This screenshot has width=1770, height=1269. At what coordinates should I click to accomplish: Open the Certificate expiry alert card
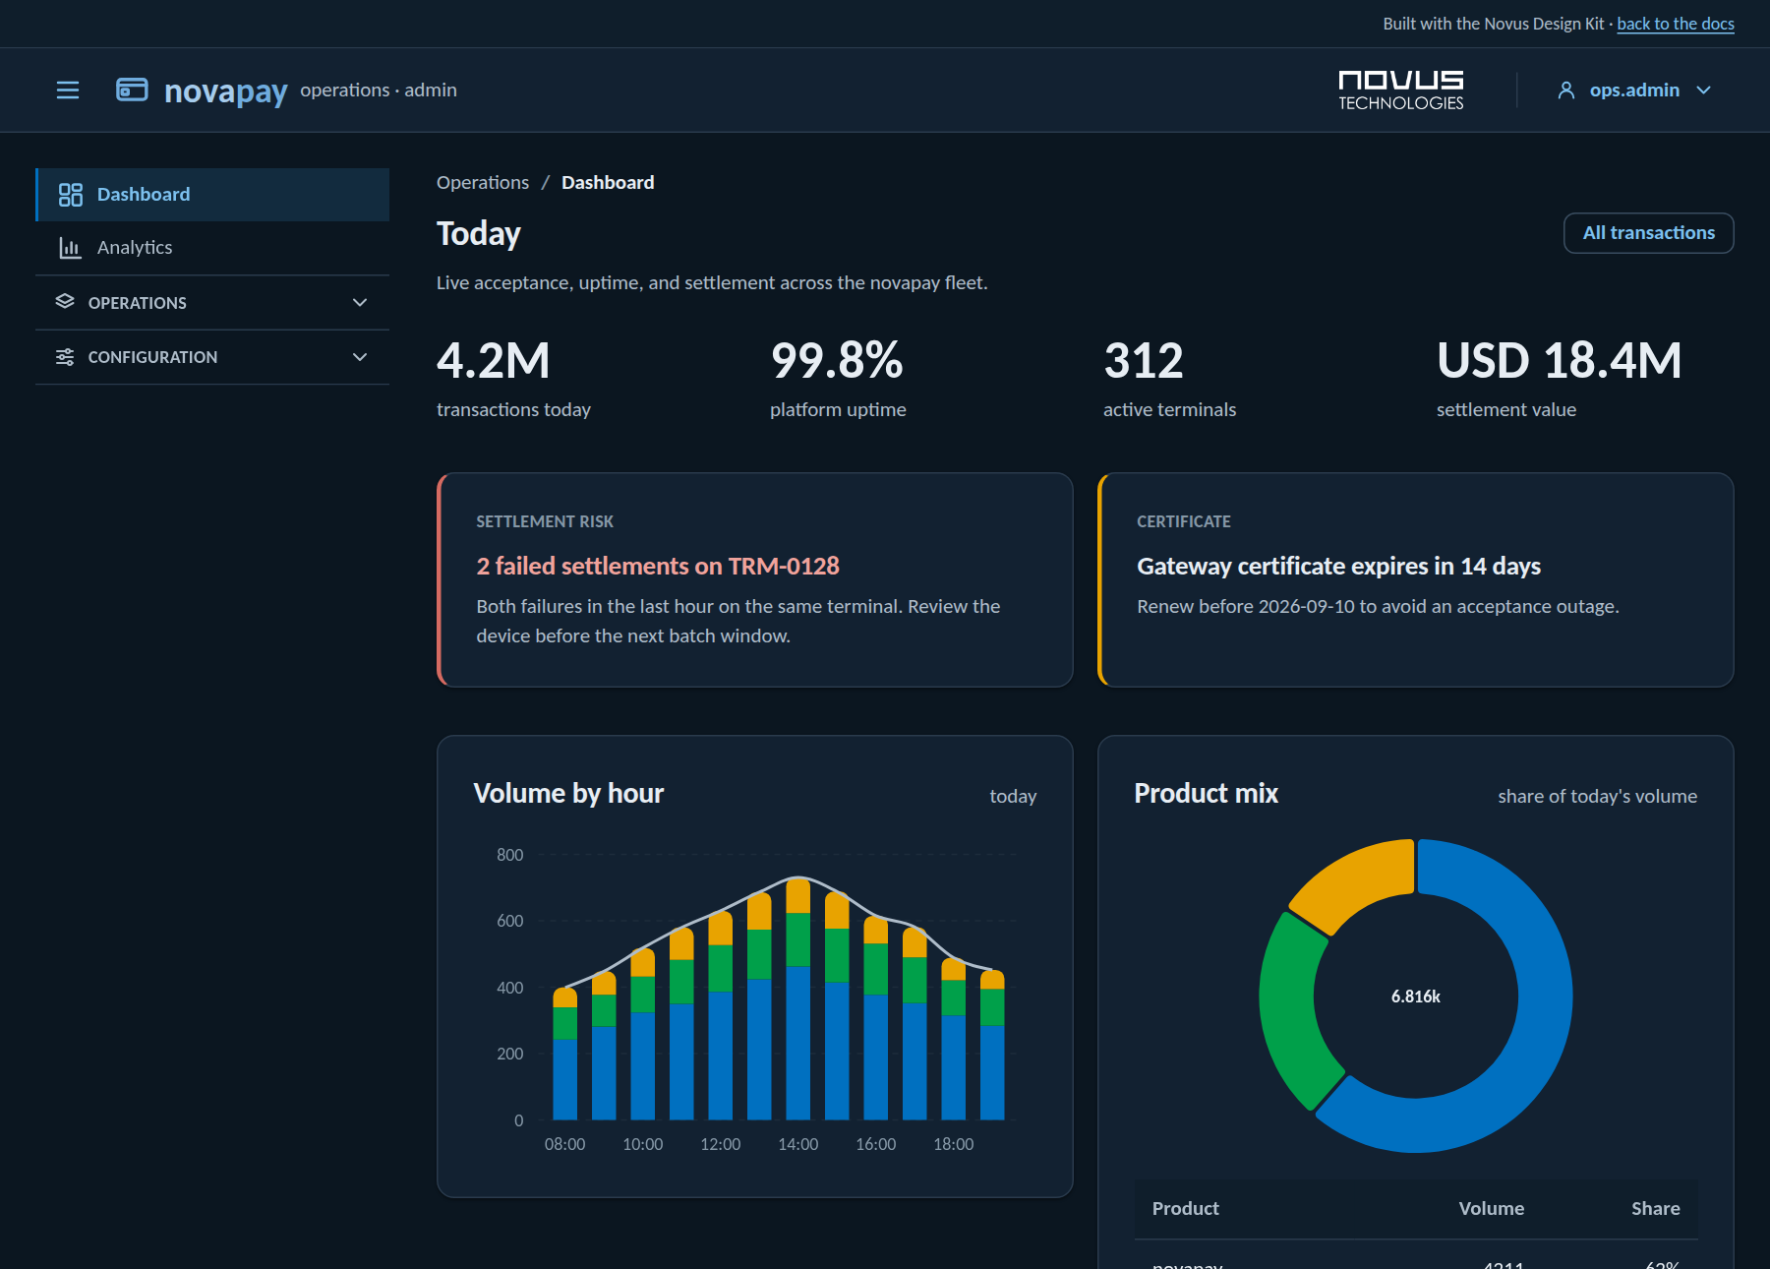[x=1415, y=579]
